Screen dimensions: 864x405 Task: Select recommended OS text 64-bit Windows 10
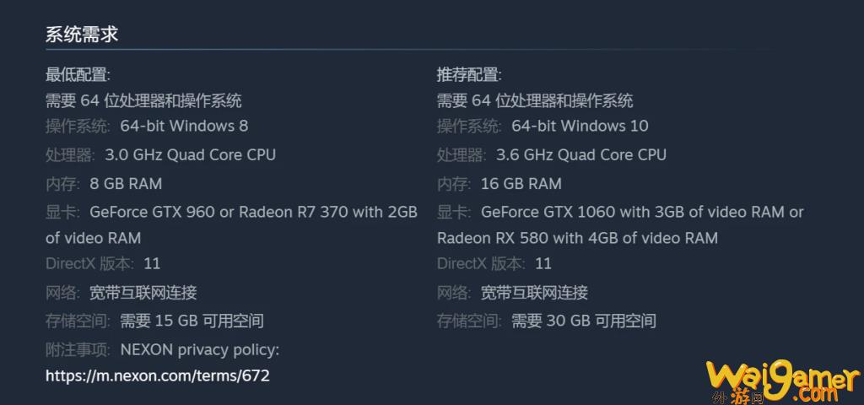tap(580, 127)
